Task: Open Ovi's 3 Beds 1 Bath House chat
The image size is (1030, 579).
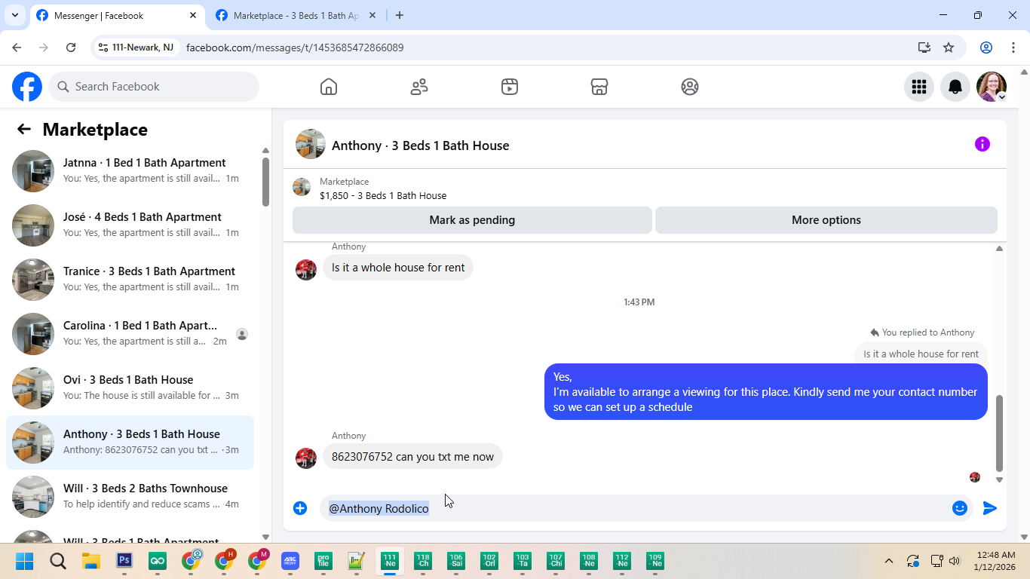Action: click(130, 388)
